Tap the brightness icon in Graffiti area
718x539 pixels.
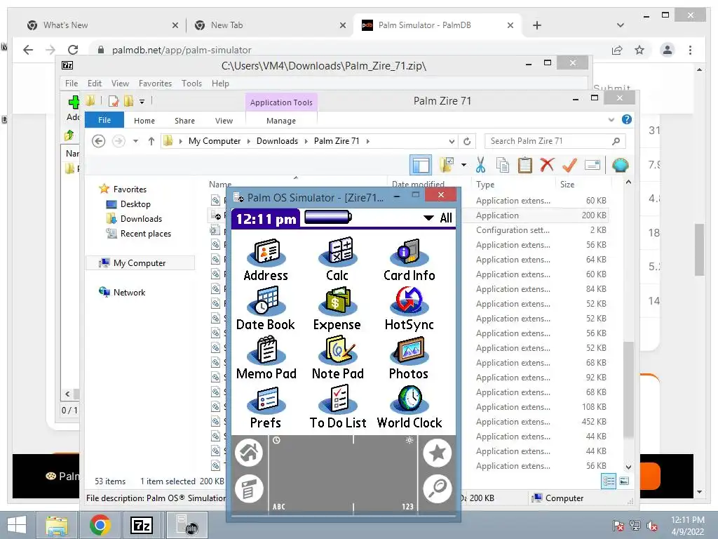click(x=409, y=441)
